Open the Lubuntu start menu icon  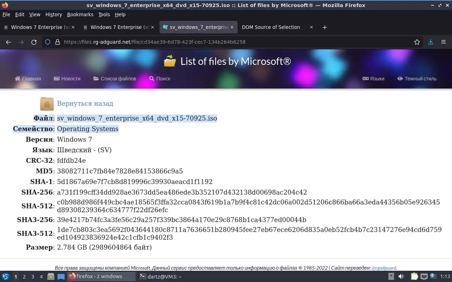pyautogui.click(x=6, y=276)
